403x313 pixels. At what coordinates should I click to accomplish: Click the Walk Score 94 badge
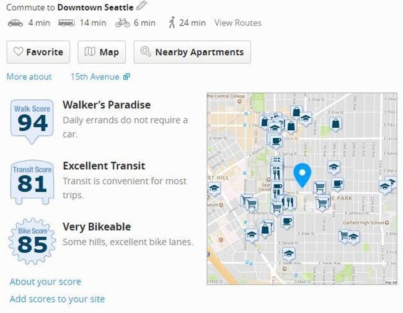click(32, 122)
